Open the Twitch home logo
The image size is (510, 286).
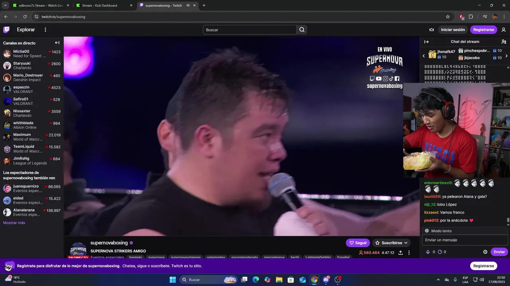(6, 30)
